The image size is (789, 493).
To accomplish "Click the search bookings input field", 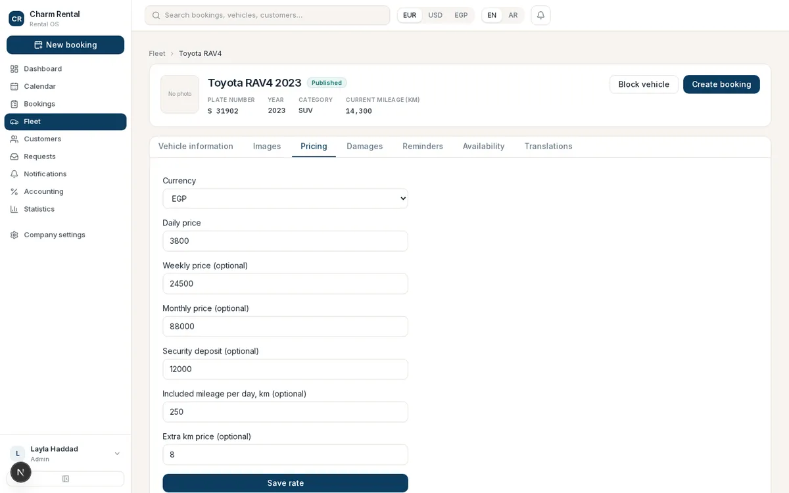I will click(x=268, y=15).
